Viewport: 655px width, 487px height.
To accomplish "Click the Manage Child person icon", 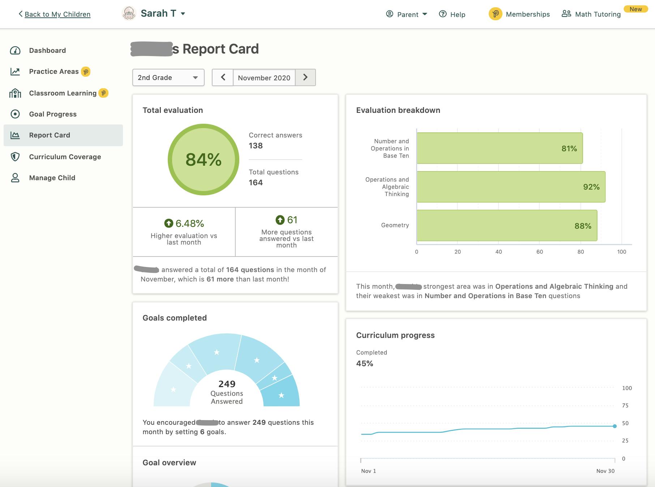I will tap(15, 178).
